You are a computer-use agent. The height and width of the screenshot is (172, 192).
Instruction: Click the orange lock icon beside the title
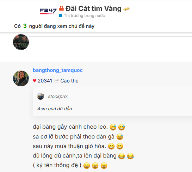click(x=61, y=8)
